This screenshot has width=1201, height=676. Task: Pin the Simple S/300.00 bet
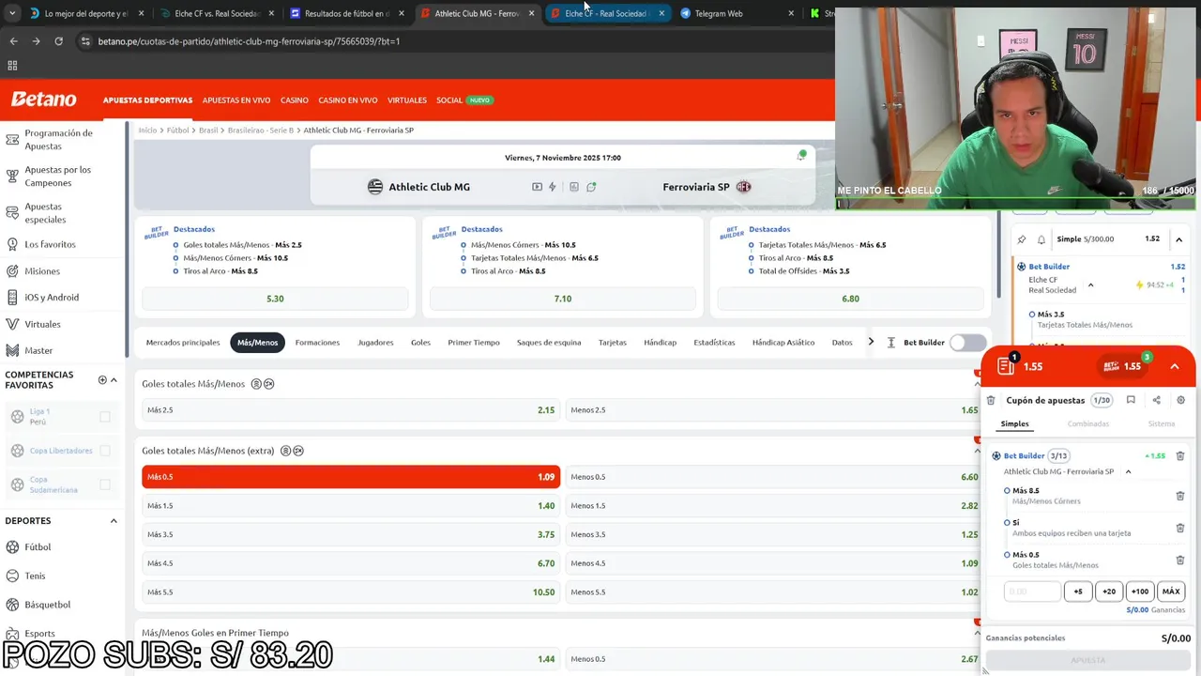pyautogui.click(x=1022, y=239)
